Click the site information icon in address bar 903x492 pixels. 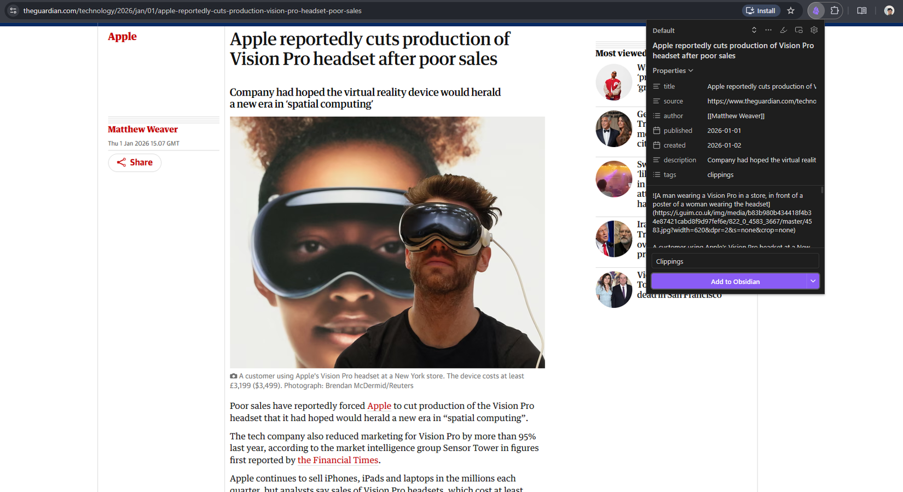pyautogui.click(x=13, y=11)
